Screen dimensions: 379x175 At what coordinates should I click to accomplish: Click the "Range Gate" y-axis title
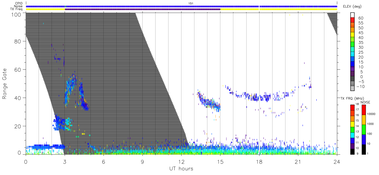coord(5,83)
